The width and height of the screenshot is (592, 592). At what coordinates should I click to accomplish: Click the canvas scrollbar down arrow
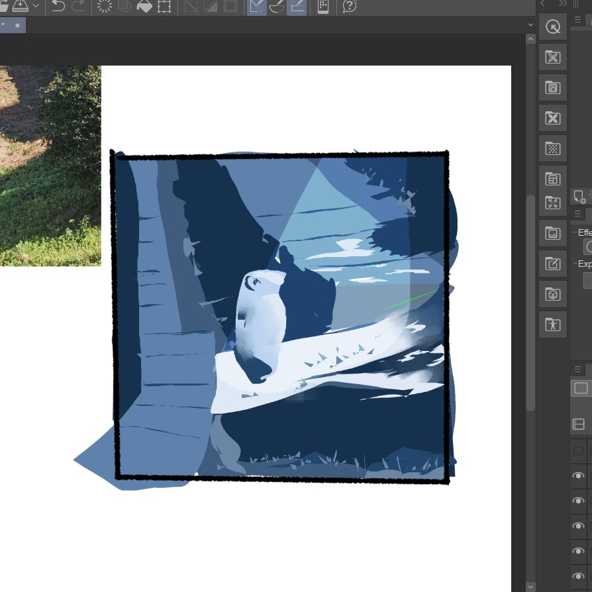pos(530,587)
